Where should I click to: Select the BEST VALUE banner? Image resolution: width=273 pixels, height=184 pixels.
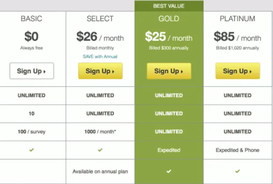click(169, 6)
